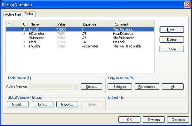Close the Design Variables dialog
192x126 pixels.
pyautogui.click(x=187, y=5)
